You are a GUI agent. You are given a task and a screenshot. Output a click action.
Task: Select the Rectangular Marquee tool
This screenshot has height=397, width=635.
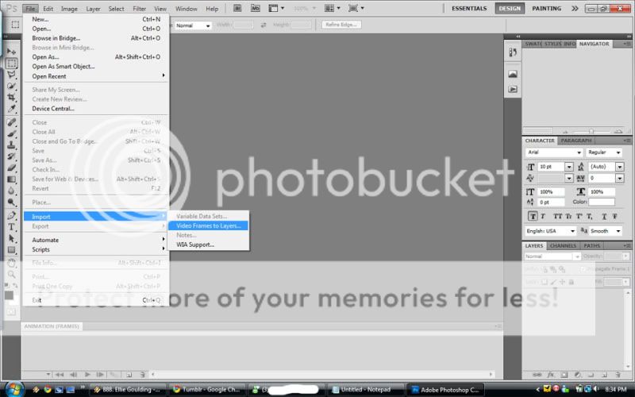(x=12, y=63)
